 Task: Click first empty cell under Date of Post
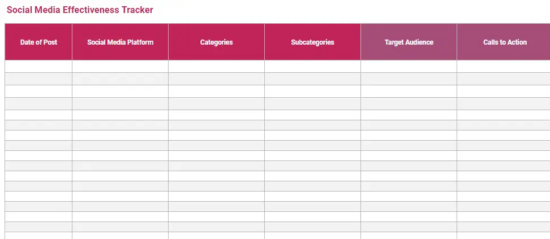point(38,66)
